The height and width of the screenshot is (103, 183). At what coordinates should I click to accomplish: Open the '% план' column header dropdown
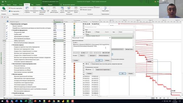pyautogui.click(x=72, y=22)
